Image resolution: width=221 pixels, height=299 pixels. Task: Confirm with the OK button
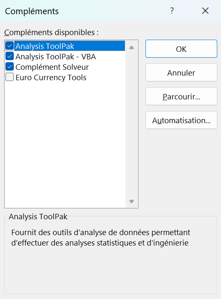click(x=181, y=49)
